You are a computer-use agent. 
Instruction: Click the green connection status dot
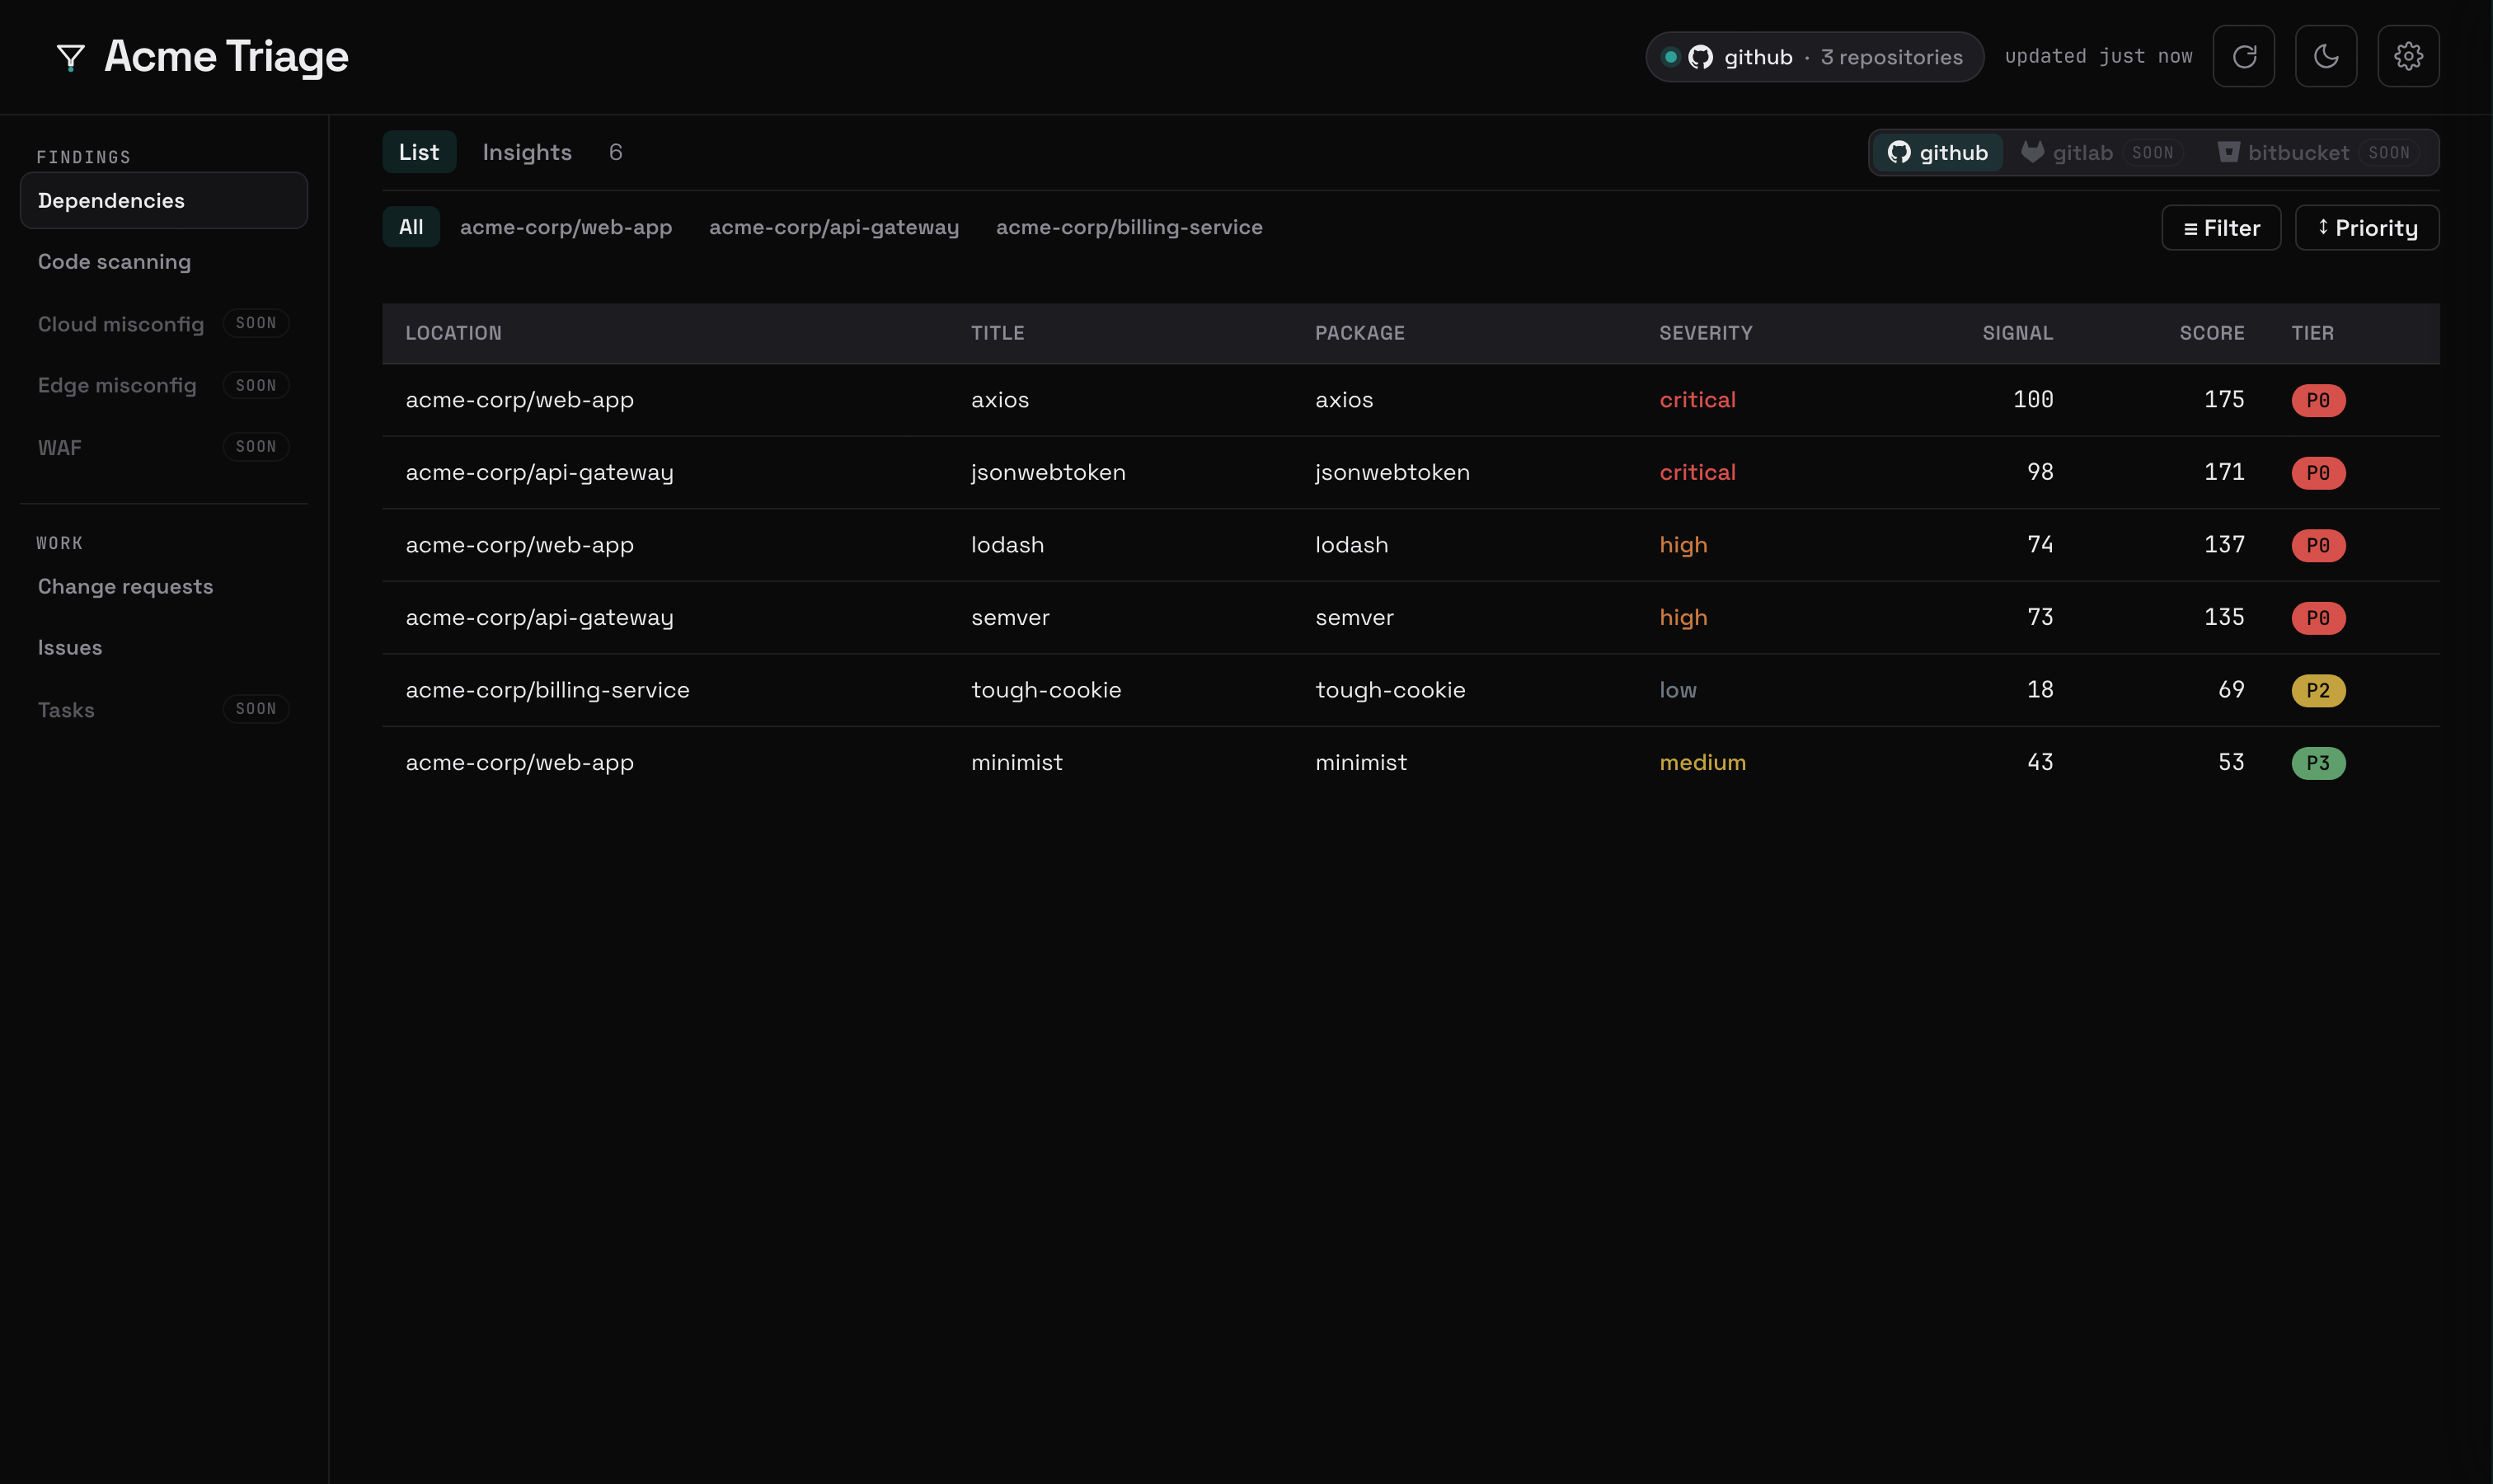[x=1670, y=57]
